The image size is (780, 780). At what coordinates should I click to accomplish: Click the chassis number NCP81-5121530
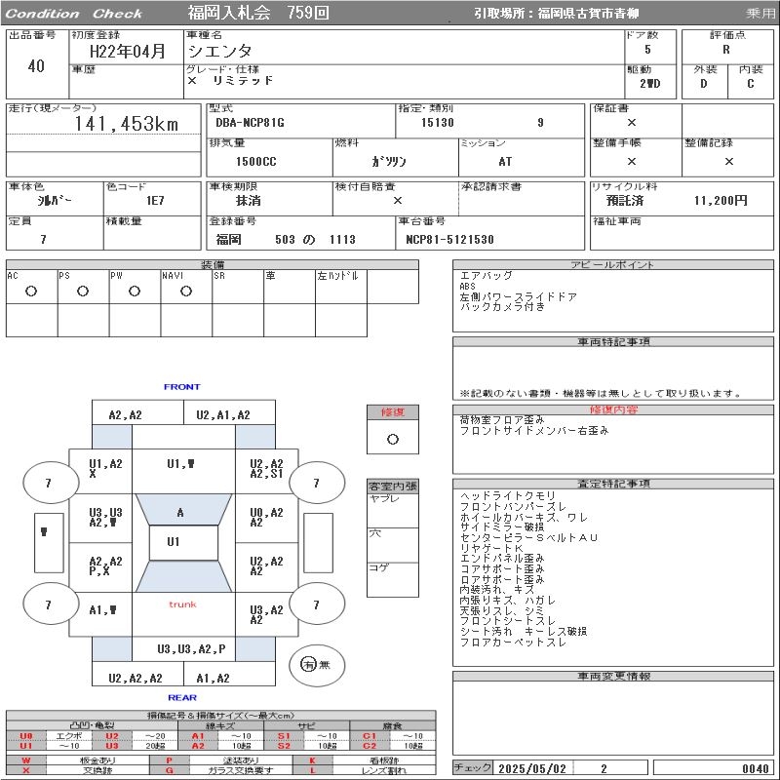coord(450,240)
